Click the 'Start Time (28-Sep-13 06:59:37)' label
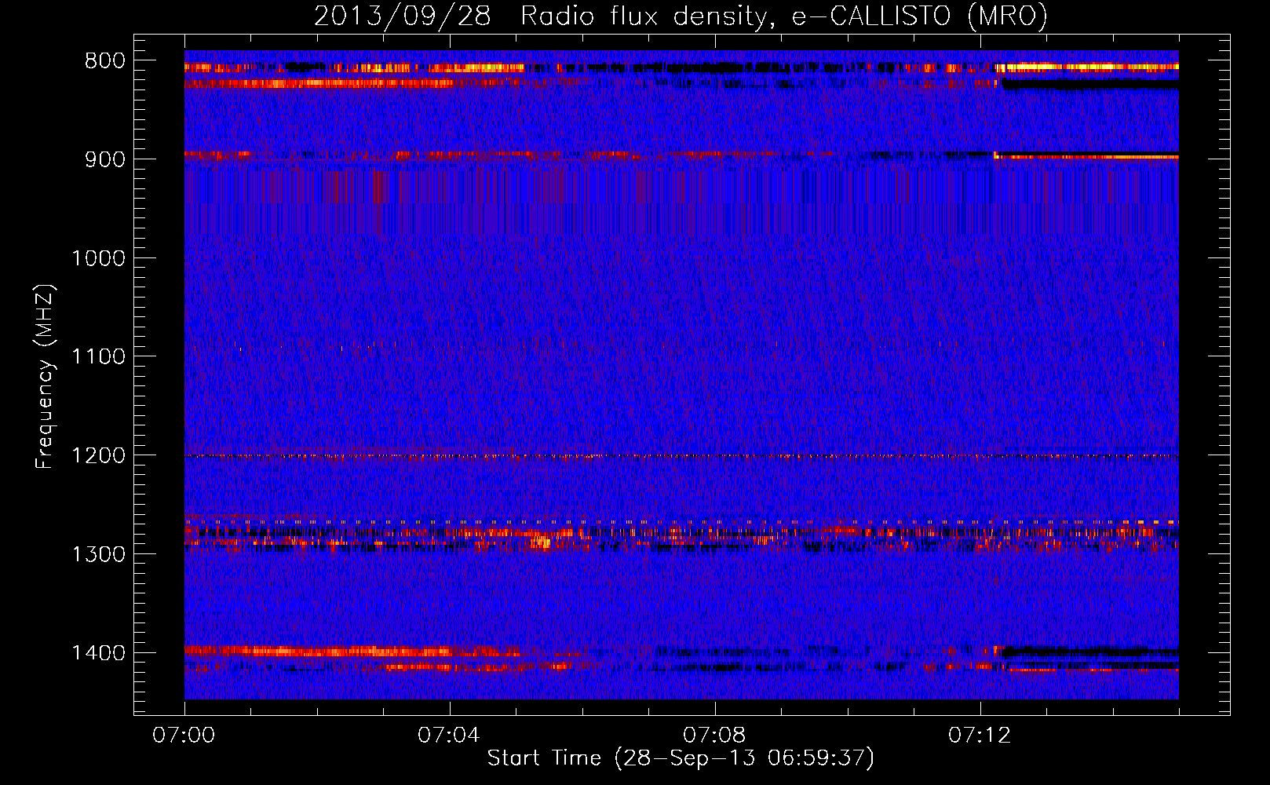Image resolution: width=1270 pixels, height=785 pixels. pyautogui.click(x=681, y=758)
